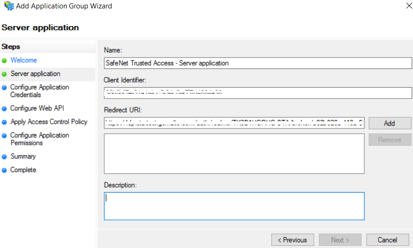Click the 'Steps' heading

[x=11, y=46]
